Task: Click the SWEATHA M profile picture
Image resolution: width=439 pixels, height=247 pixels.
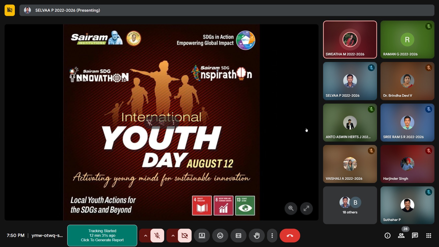Action: [350, 40]
